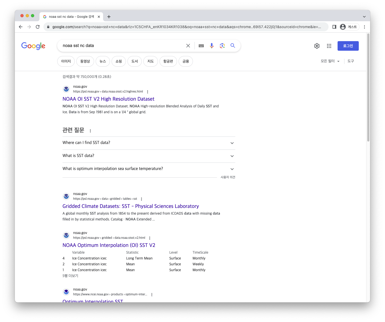385x322 pixels.
Task: Open options for the highres.html result
Action: (148, 92)
